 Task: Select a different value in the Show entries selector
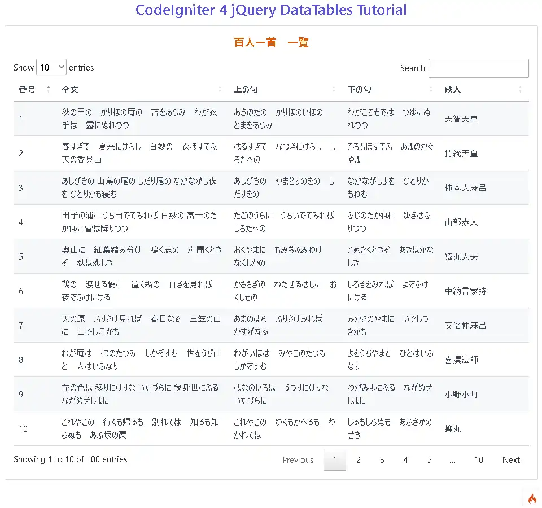point(51,67)
